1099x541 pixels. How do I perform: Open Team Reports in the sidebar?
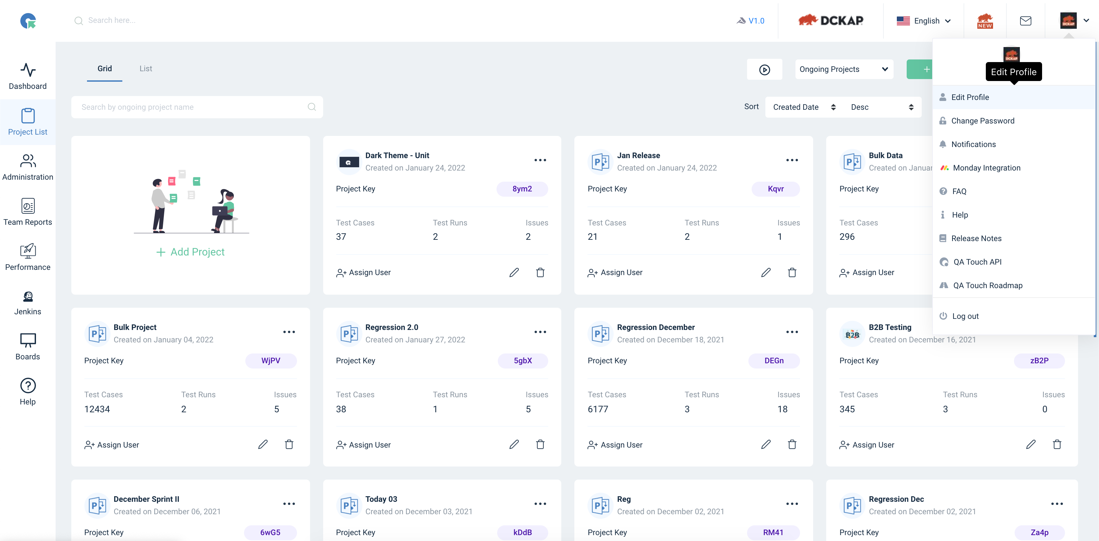[28, 212]
